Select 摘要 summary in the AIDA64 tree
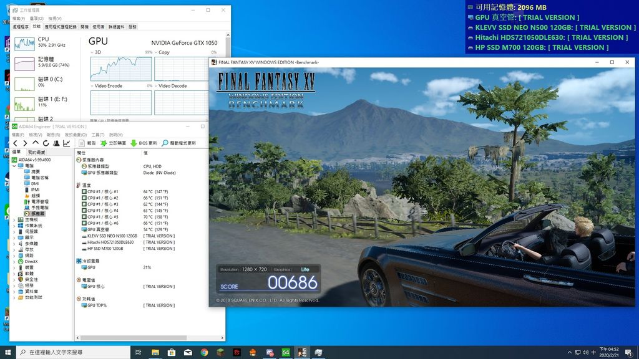639x359 pixels. pyautogui.click(x=32, y=172)
